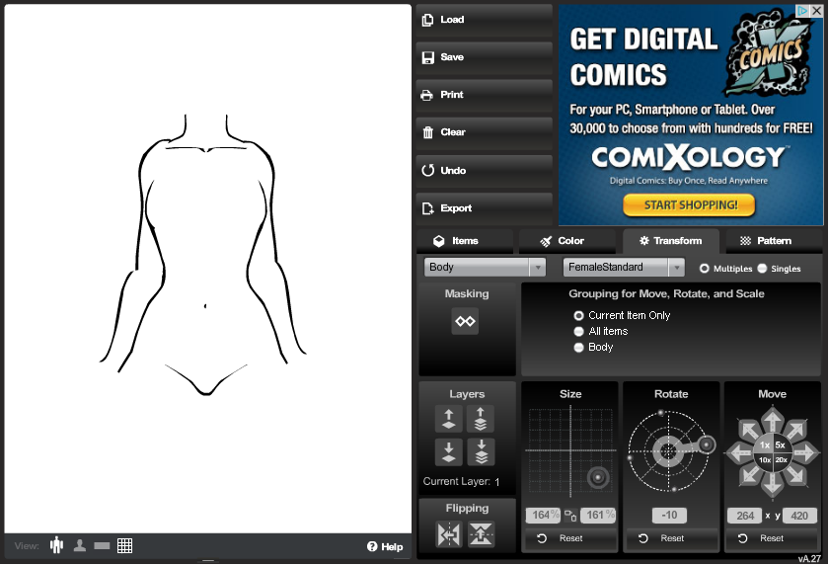The height and width of the screenshot is (565, 829).
Task: Click the Masking diamonds icon
Action: tap(465, 321)
